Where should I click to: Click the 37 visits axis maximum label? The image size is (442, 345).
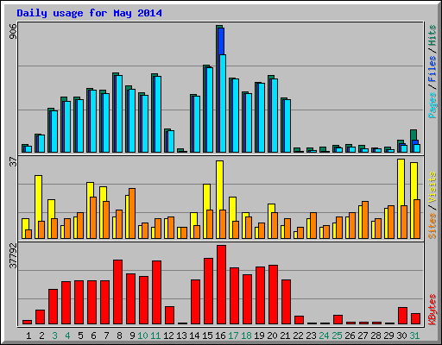(x=13, y=162)
